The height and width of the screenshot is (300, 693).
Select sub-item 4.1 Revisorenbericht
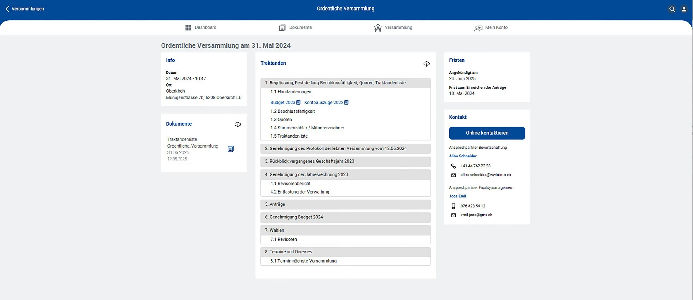pyautogui.click(x=290, y=184)
